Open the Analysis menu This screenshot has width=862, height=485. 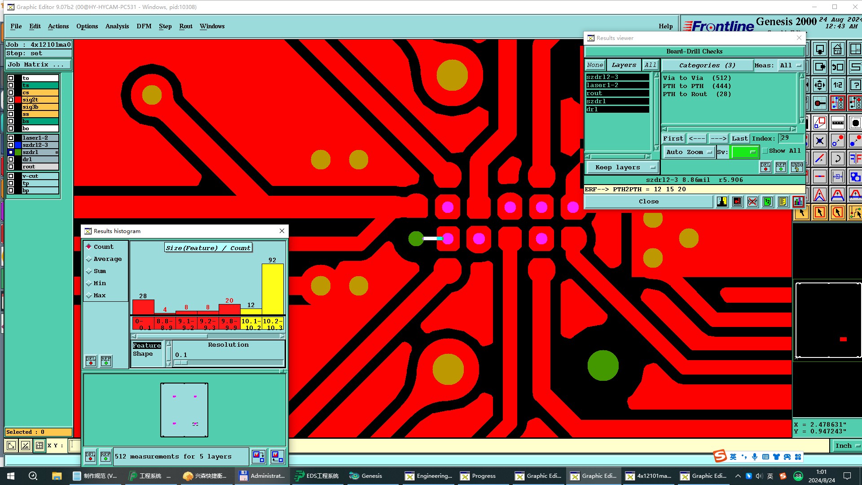tap(117, 26)
